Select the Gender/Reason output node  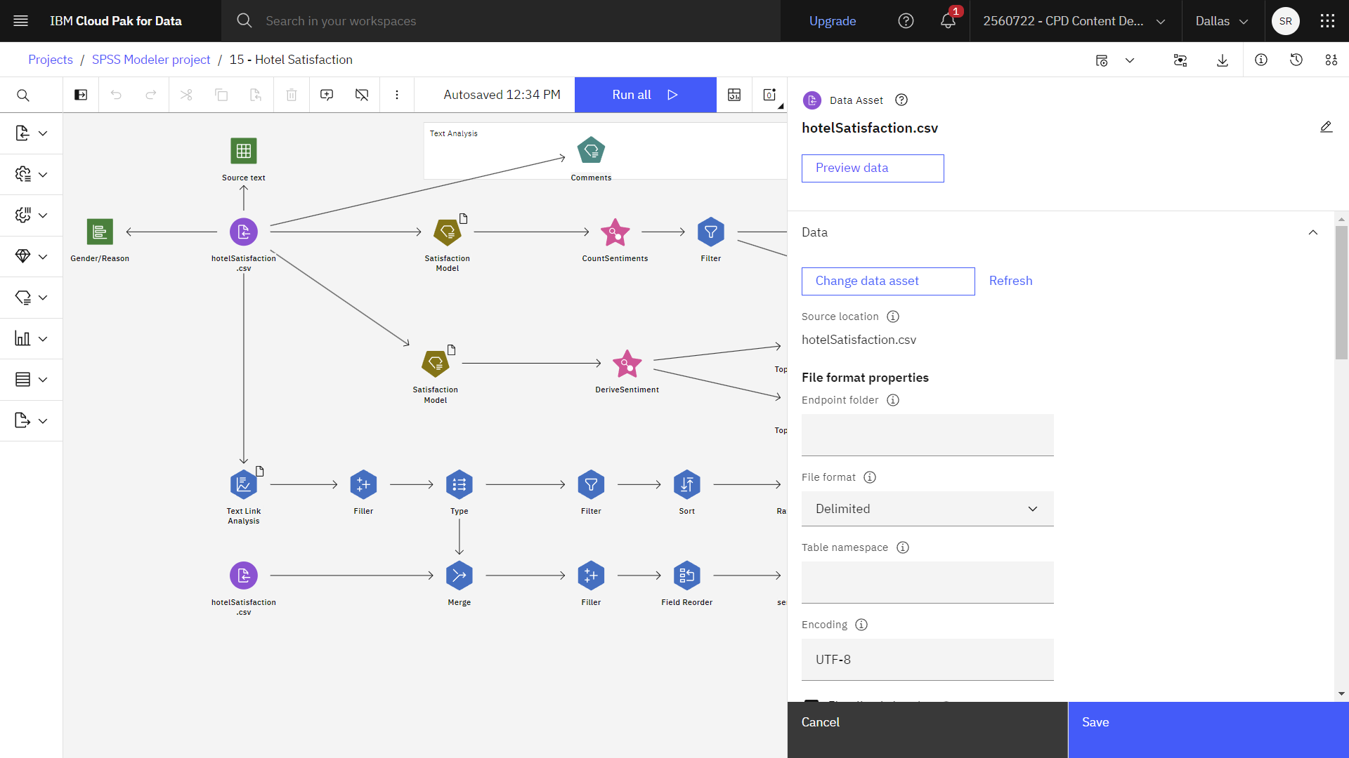coord(100,232)
